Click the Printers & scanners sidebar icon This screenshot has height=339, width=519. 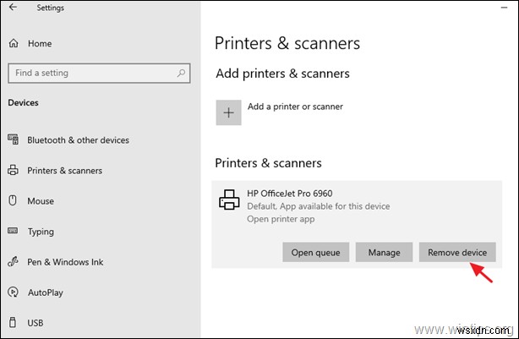click(12, 171)
